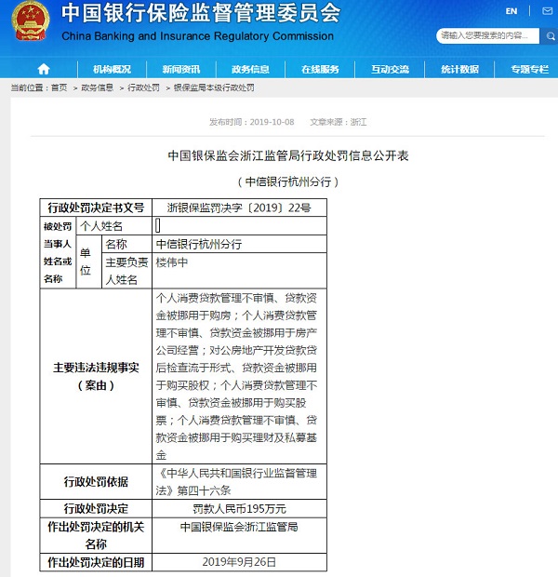Click the empty 个人姓名 table cell

pos(239,225)
